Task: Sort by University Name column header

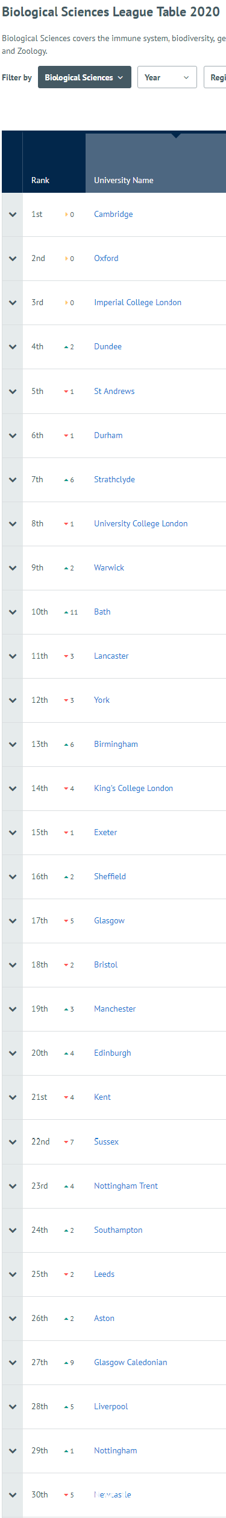Action: pos(124,180)
